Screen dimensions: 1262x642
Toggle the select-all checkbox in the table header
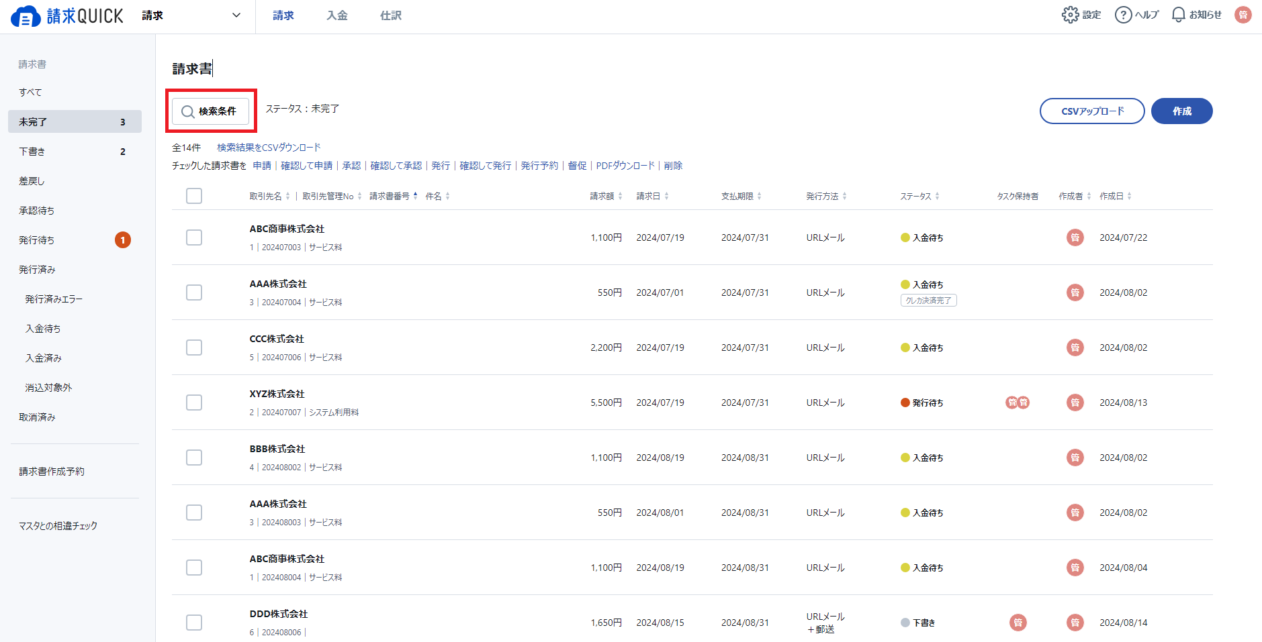pyautogui.click(x=194, y=196)
